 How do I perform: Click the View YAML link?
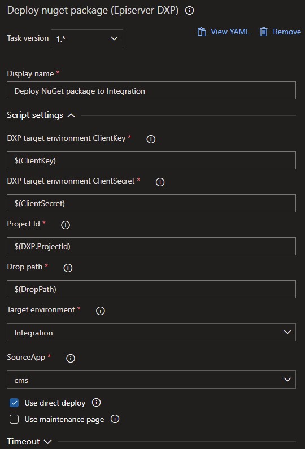pyautogui.click(x=230, y=32)
